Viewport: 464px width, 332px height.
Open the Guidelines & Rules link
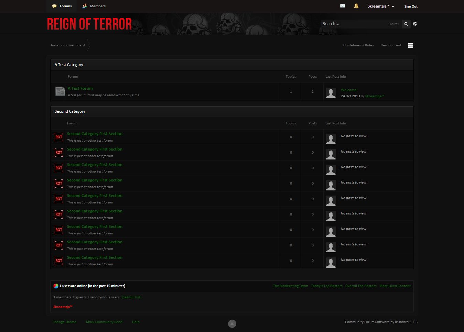tap(358, 45)
